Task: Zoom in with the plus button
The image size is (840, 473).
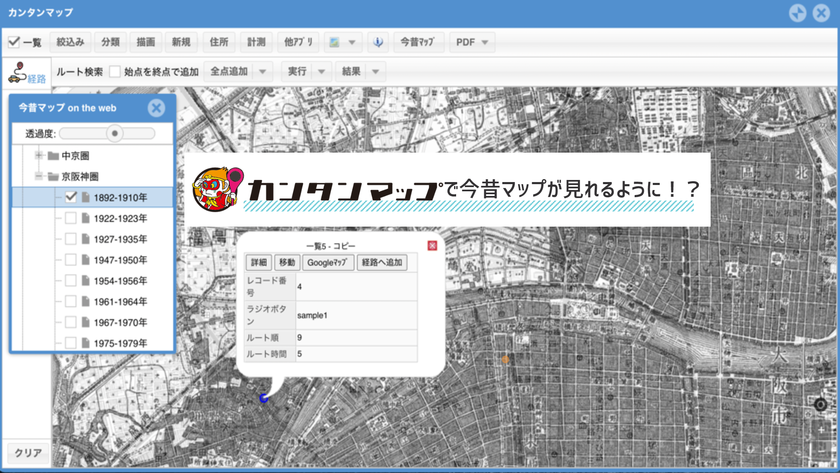Action: pos(821,430)
